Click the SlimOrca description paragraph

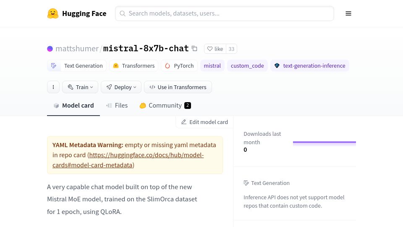click(x=122, y=199)
